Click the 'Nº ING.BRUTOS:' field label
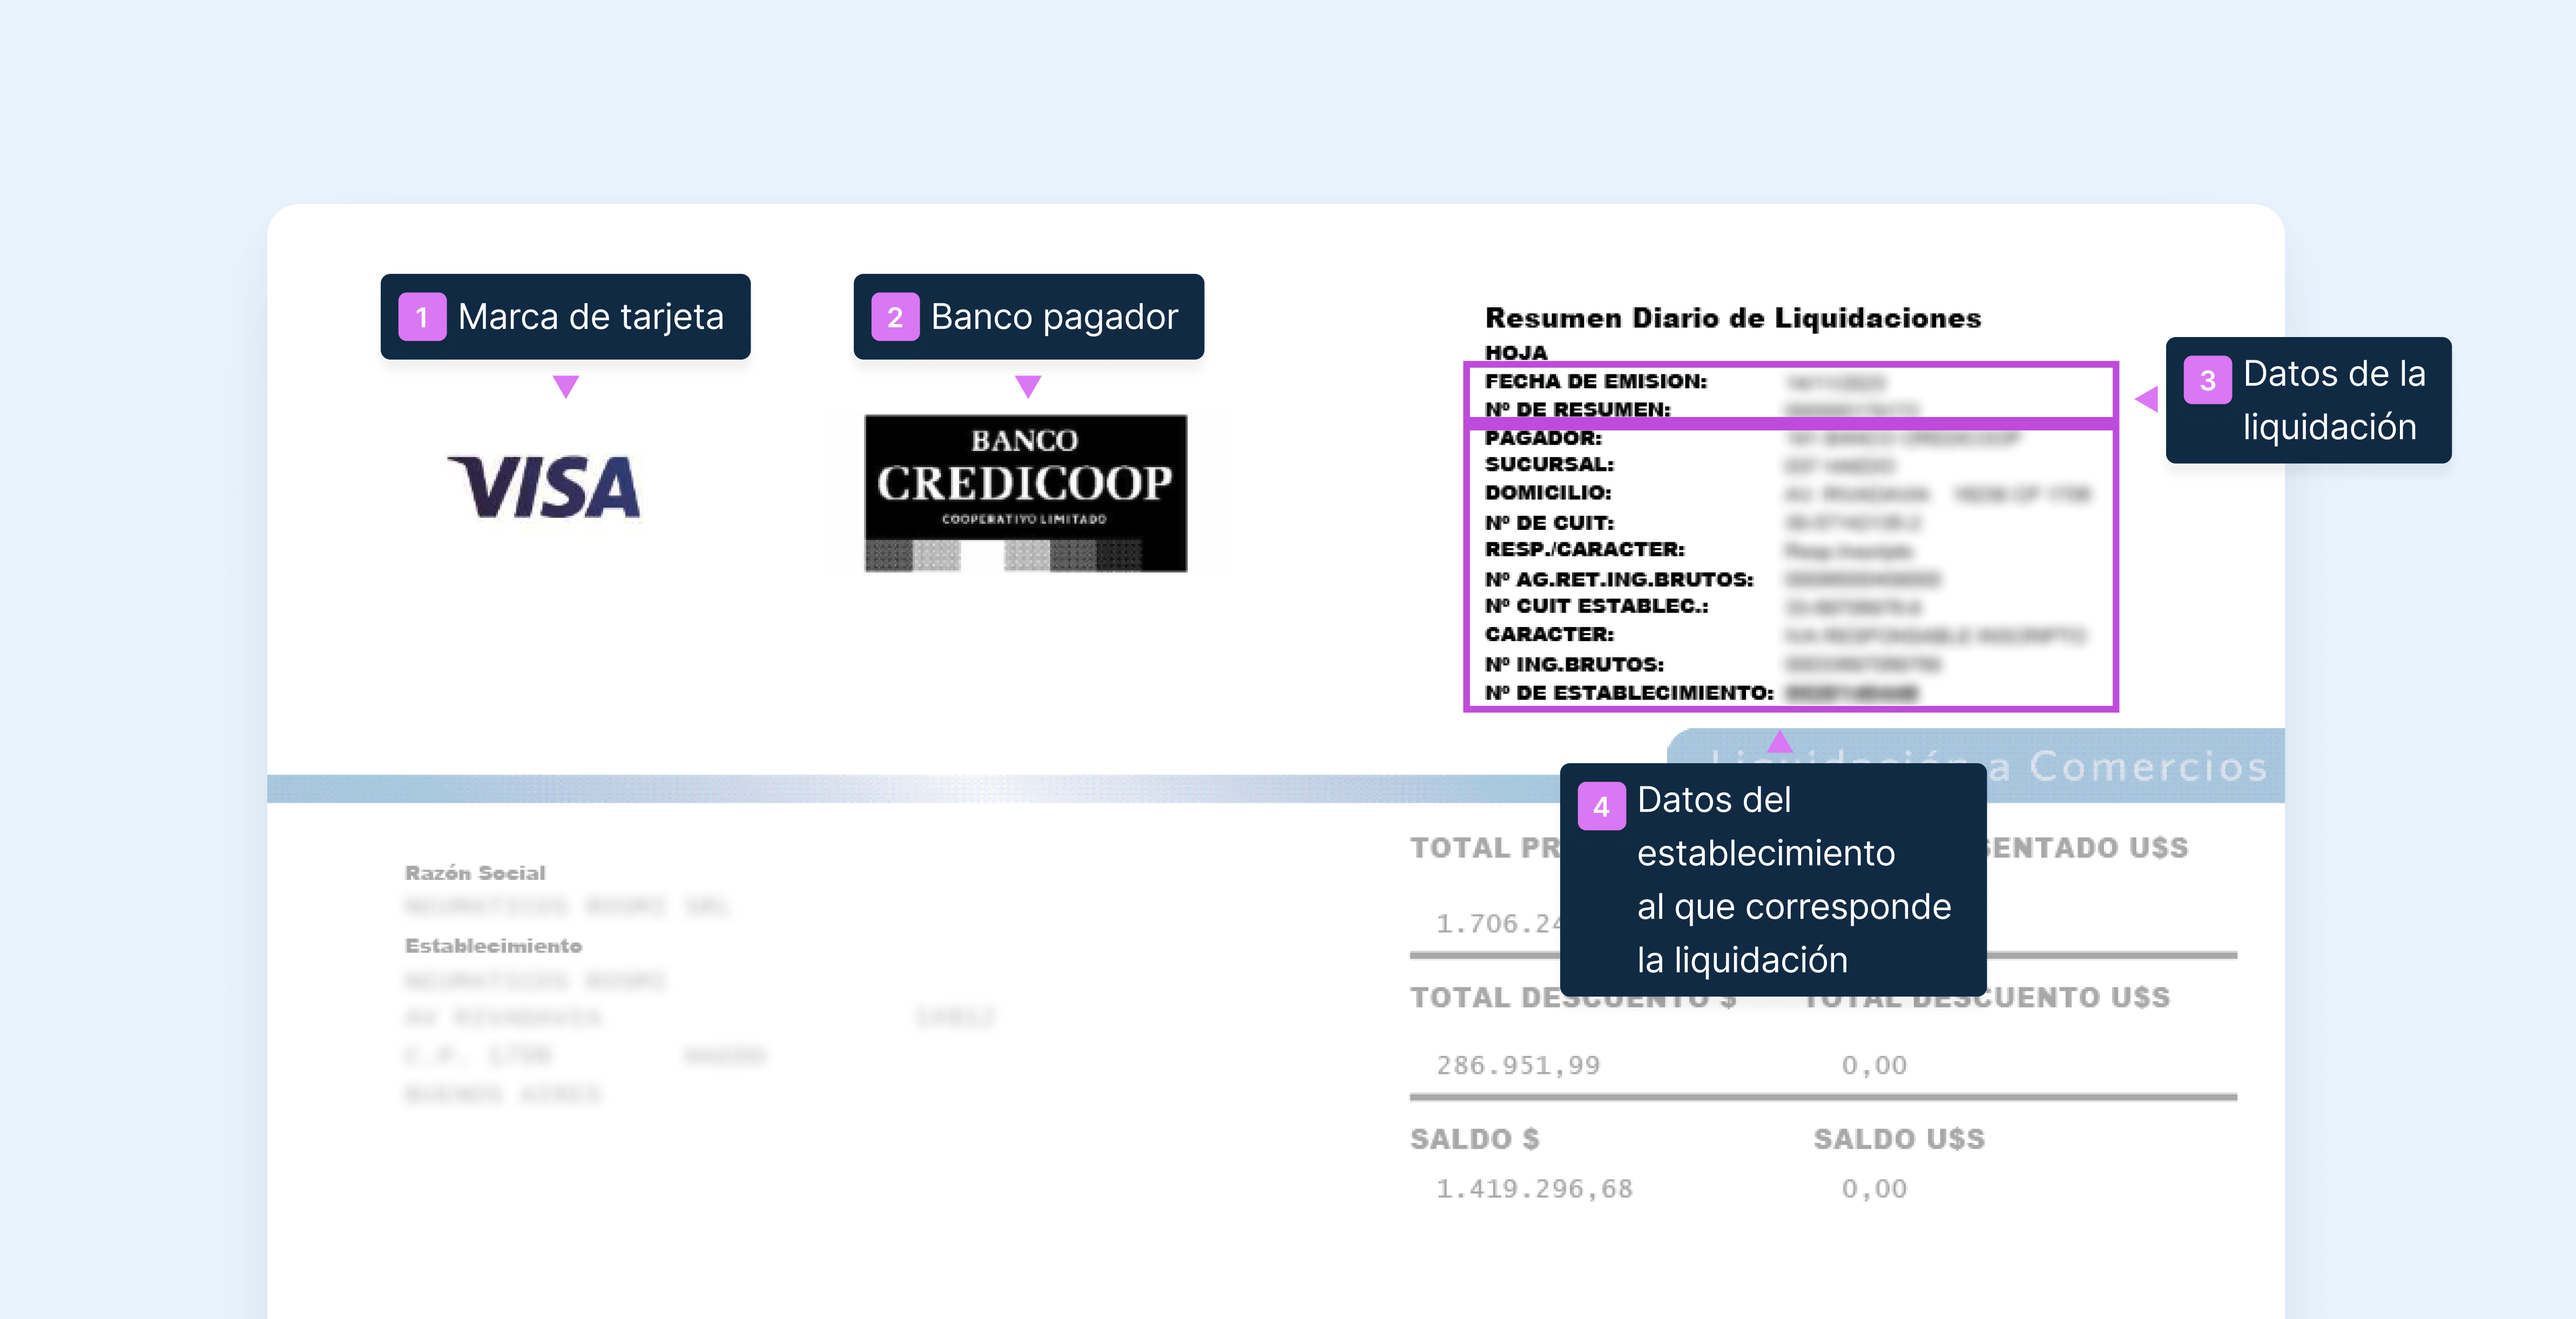The image size is (2576, 1319). (1574, 664)
